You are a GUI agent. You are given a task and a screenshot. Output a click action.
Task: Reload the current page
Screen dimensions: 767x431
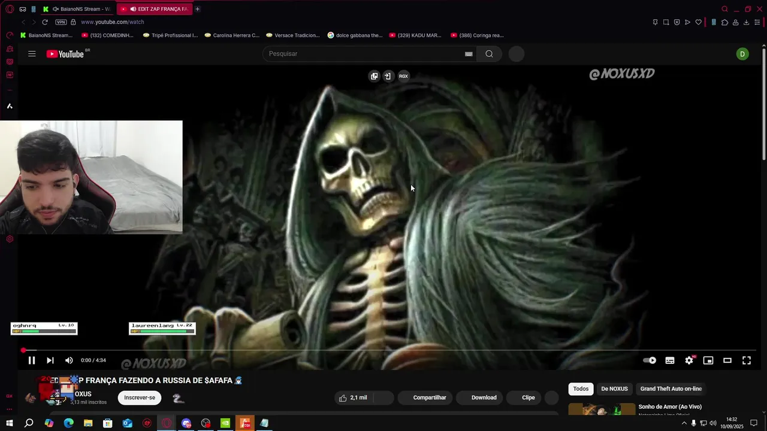click(45, 22)
